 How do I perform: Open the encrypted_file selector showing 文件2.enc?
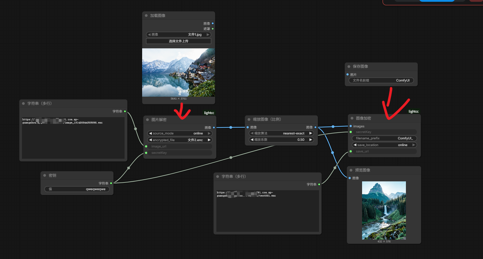179,140
